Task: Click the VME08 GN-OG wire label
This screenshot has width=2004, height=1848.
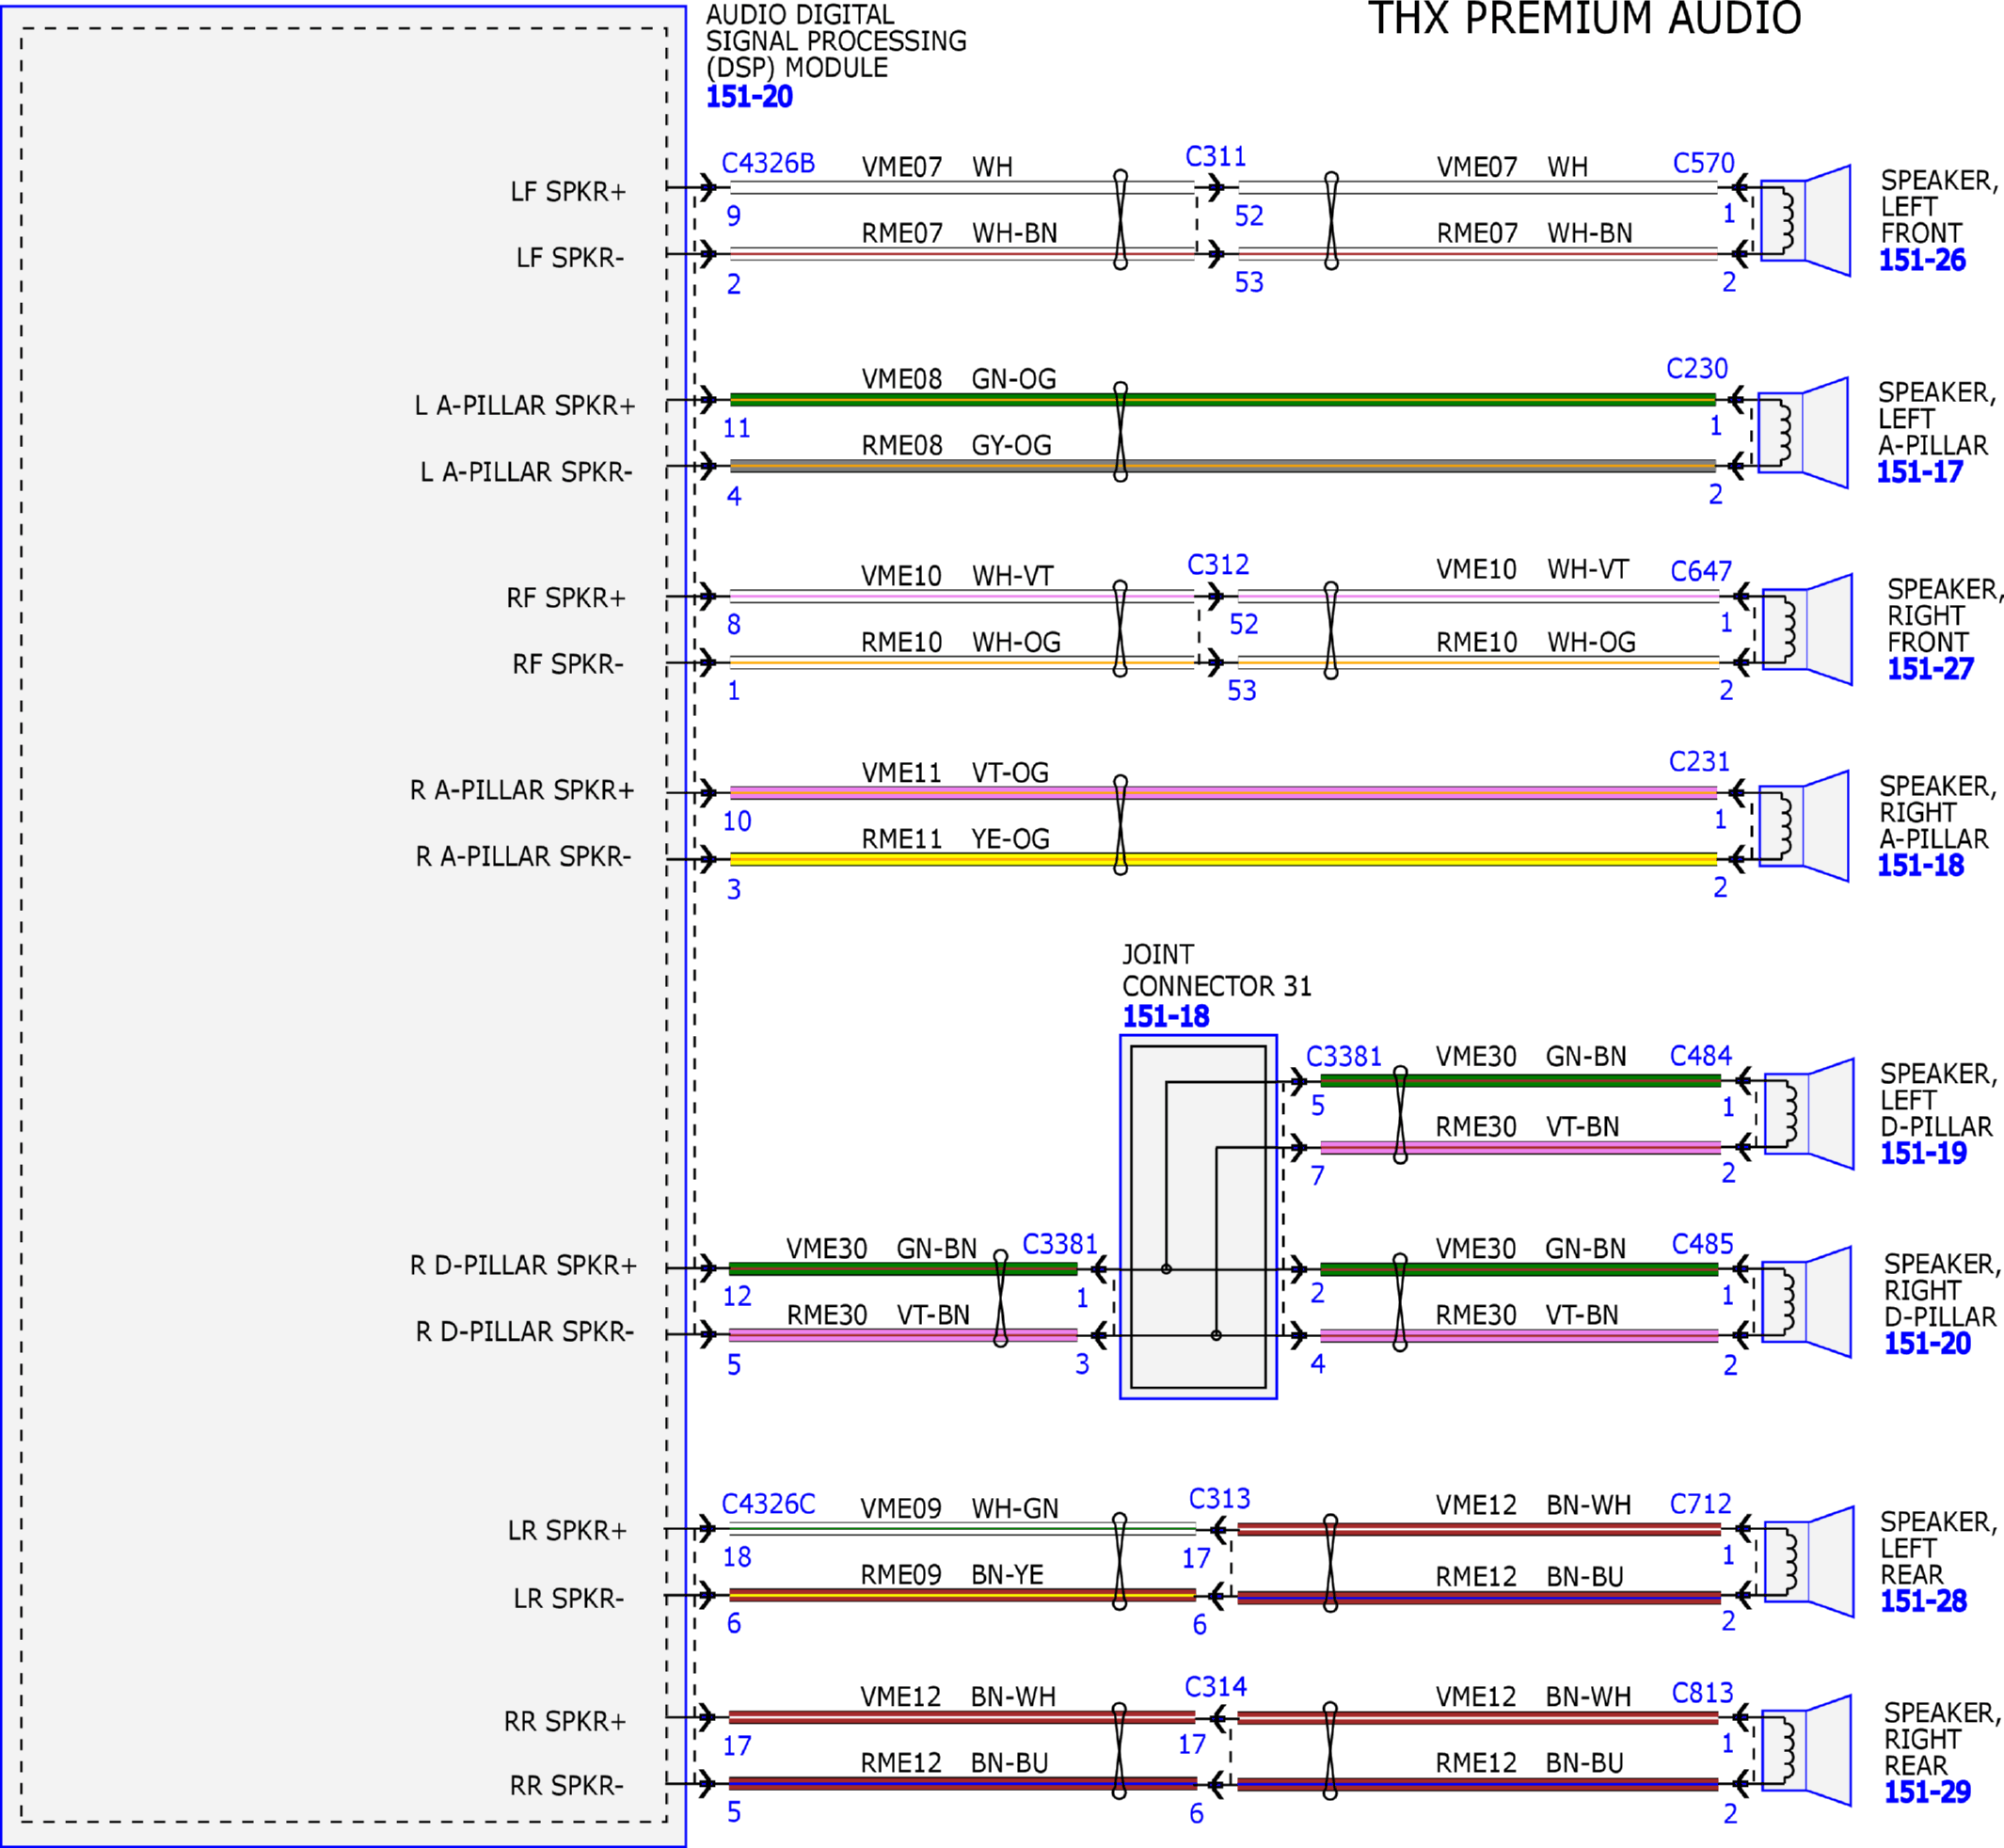Action: click(959, 379)
